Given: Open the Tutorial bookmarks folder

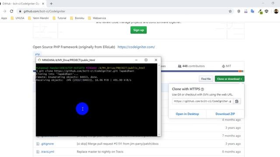Looking at the screenshot, I should [x=59, y=18].
